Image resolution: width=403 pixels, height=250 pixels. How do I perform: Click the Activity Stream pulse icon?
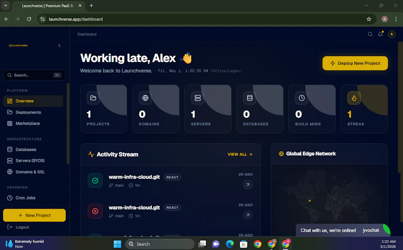click(x=91, y=154)
